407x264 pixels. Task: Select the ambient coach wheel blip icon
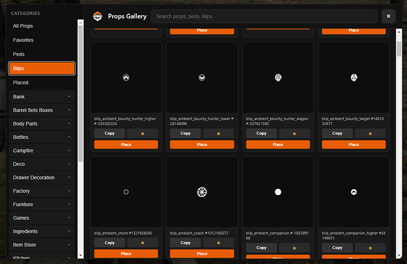[202, 192]
